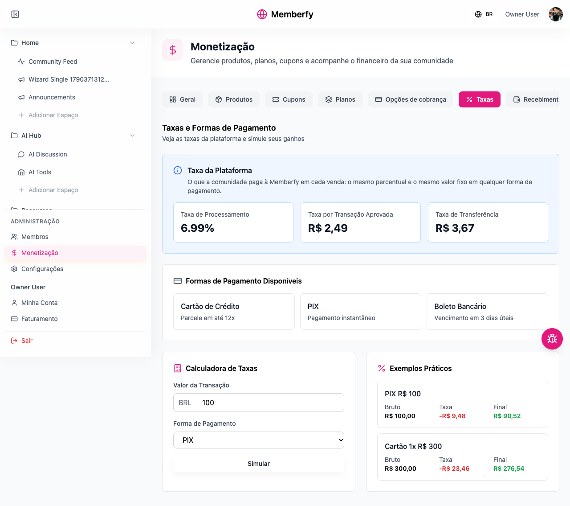Image resolution: width=570 pixels, height=506 pixels.
Task: Switch to the Planos tab
Action: [x=340, y=99]
